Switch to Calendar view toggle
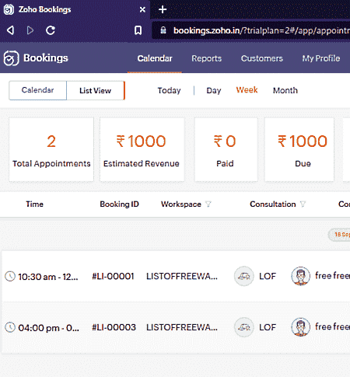Image resolution: width=350 pixels, height=377 pixels. click(37, 90)
